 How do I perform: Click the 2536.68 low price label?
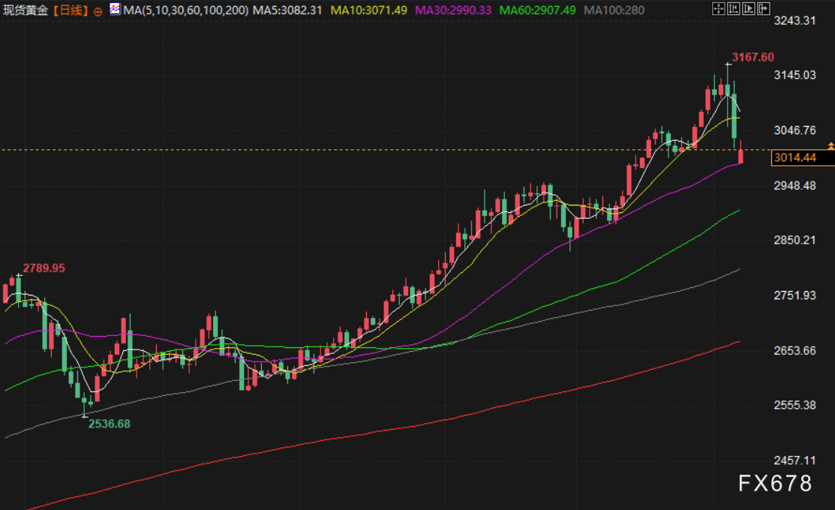click(x=110, y=424)
